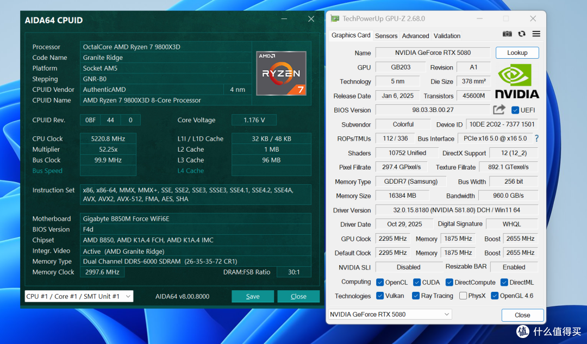Click the GPU Clock Boost value 2655 MHz
The height and width of the screenshot is (344, 587).
[x=520, y=239]
